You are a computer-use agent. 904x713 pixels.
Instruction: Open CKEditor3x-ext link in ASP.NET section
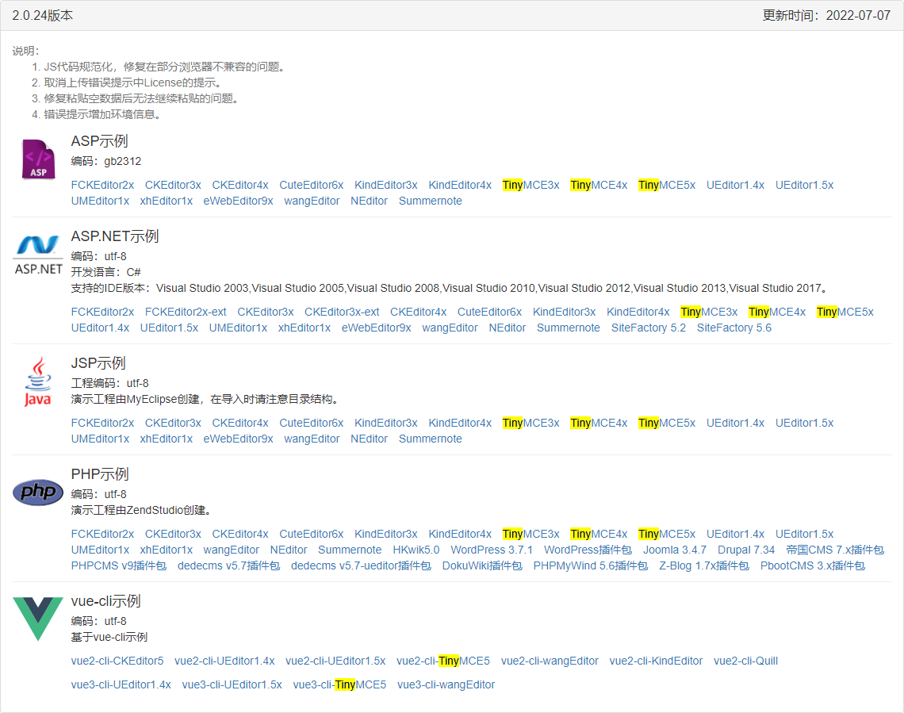point(342,312)
